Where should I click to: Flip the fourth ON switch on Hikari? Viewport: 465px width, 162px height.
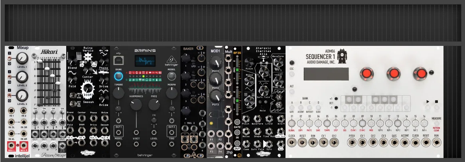pyautogui.click(x=62, y=113)
